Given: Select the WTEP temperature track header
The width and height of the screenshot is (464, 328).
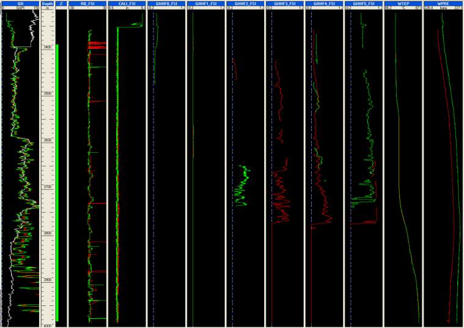Looking at the screenshot, I should 402,3.
